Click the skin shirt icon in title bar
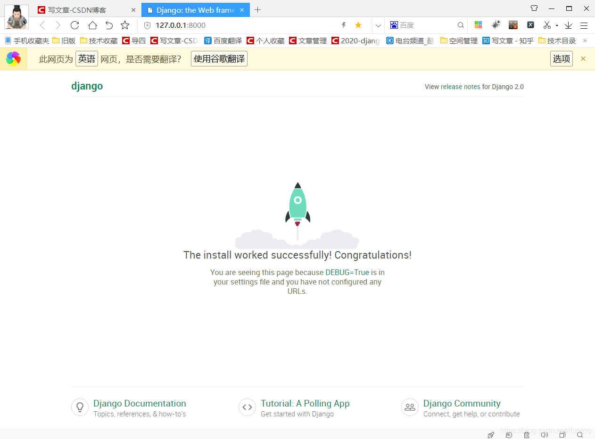The height and width of the screenshot is (439, 595). tap(534, 8)
